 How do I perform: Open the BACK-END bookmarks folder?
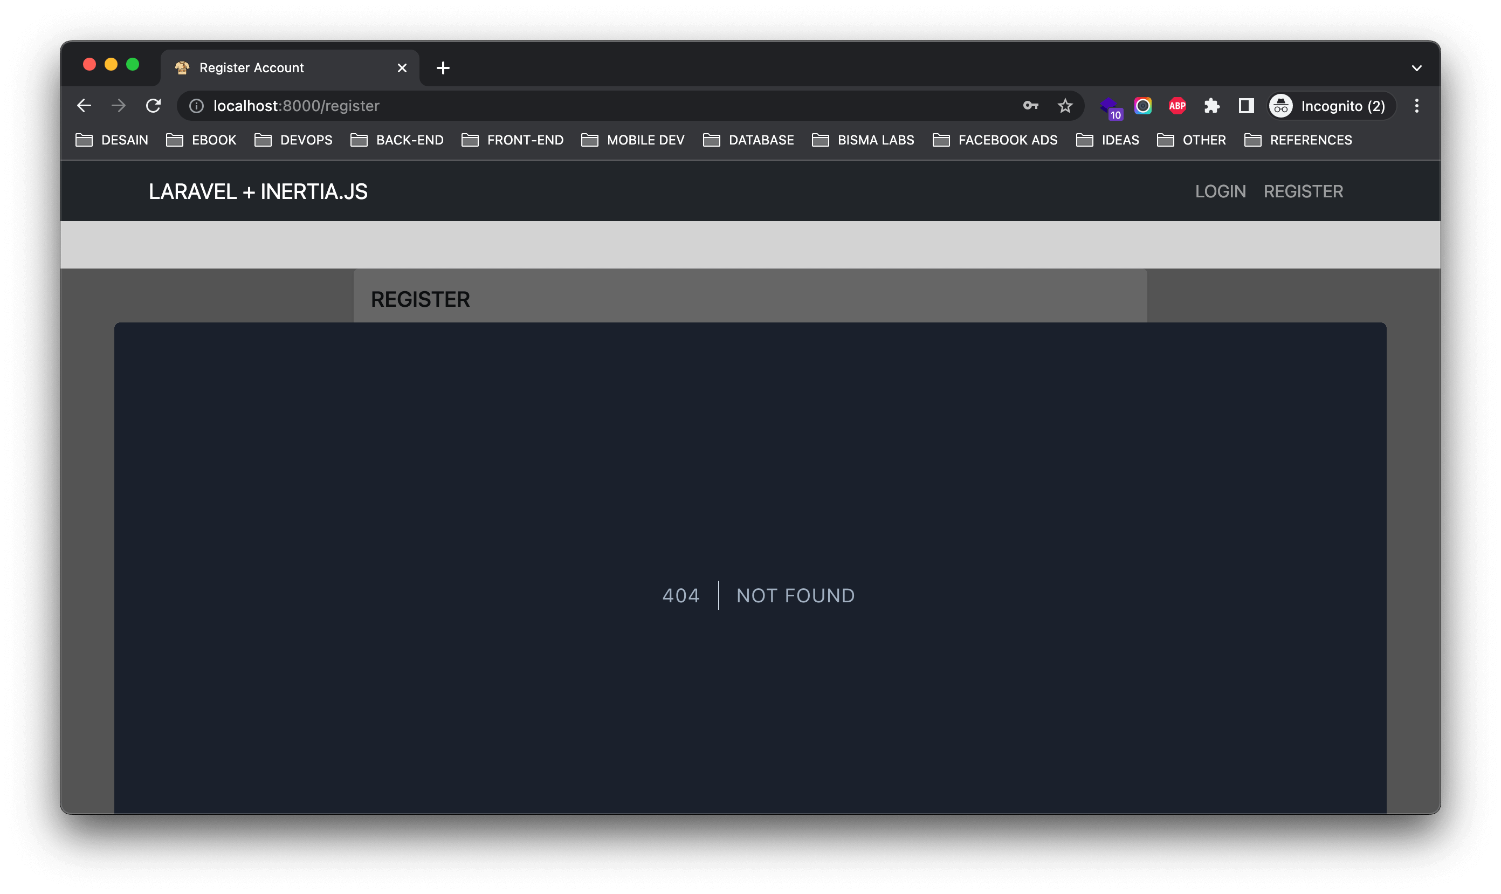click(397, 140)
